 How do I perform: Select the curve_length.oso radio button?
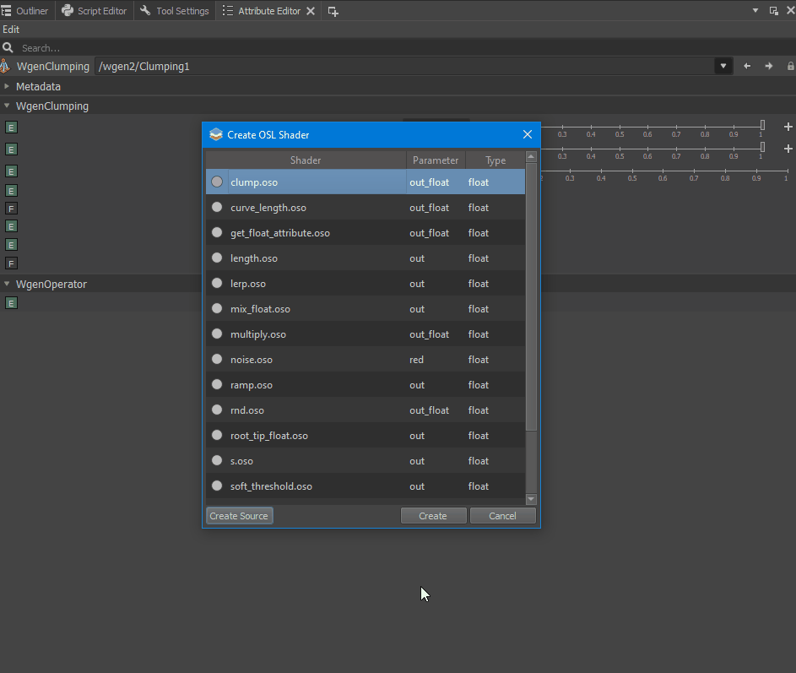[217, 207]
